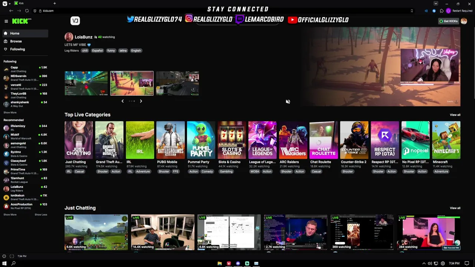This screenshot has width=475, height=267.
Task: Show next featured stream in carousel
Action: click(141, 101)
